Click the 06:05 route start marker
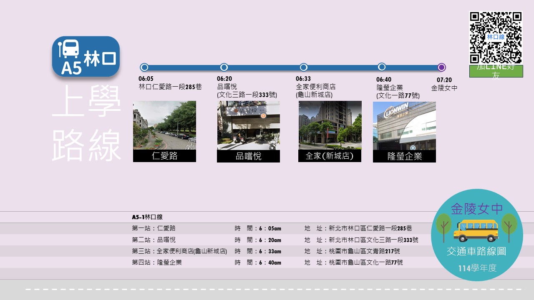This screenshot has height=300, width=534. (145, 67)
